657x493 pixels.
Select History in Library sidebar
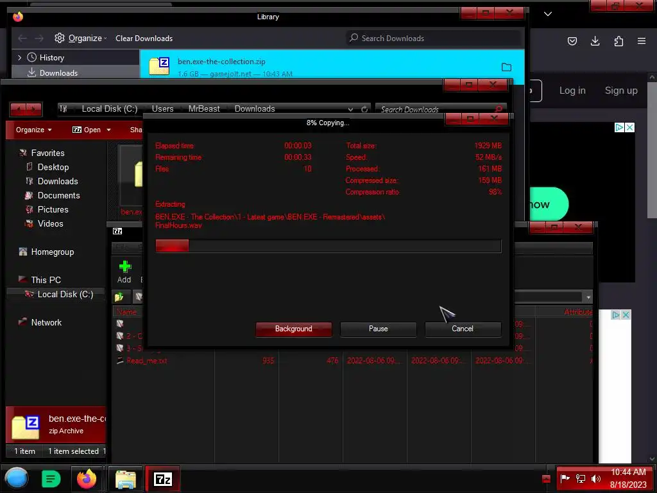tap(51, 57)
